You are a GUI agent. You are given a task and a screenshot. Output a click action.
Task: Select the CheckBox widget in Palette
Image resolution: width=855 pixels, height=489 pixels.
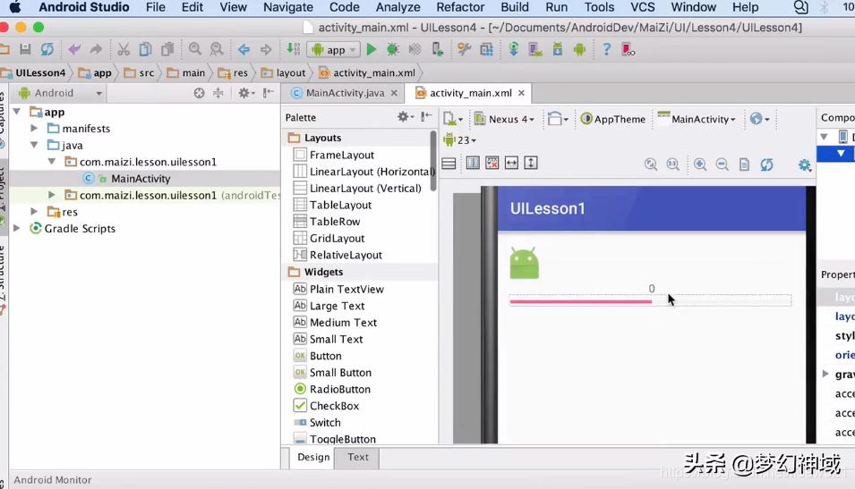point(334,406)
